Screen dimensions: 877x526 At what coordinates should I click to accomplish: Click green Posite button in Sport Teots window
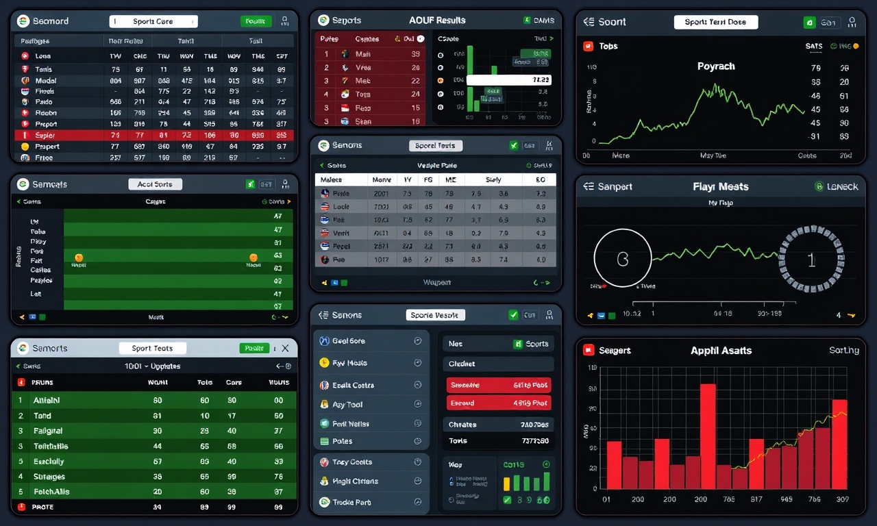coord(255,348)
